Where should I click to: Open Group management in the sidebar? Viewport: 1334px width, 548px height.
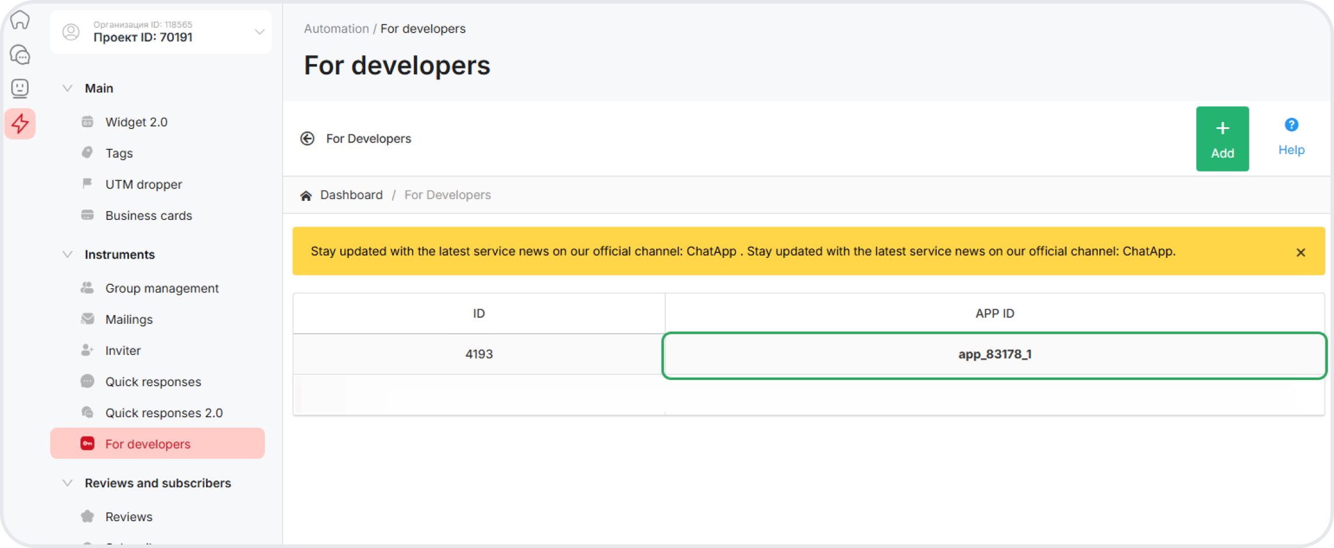click(162, 288)
